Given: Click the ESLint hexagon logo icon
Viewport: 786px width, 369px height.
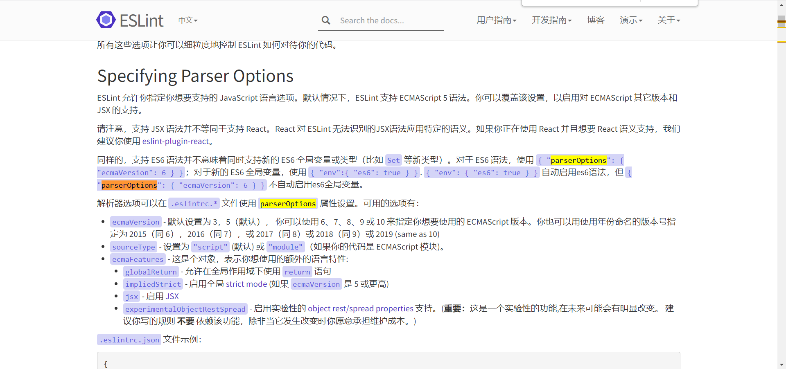Looking at the screenshot, I should pyautogui.click(x=106, y=20).
